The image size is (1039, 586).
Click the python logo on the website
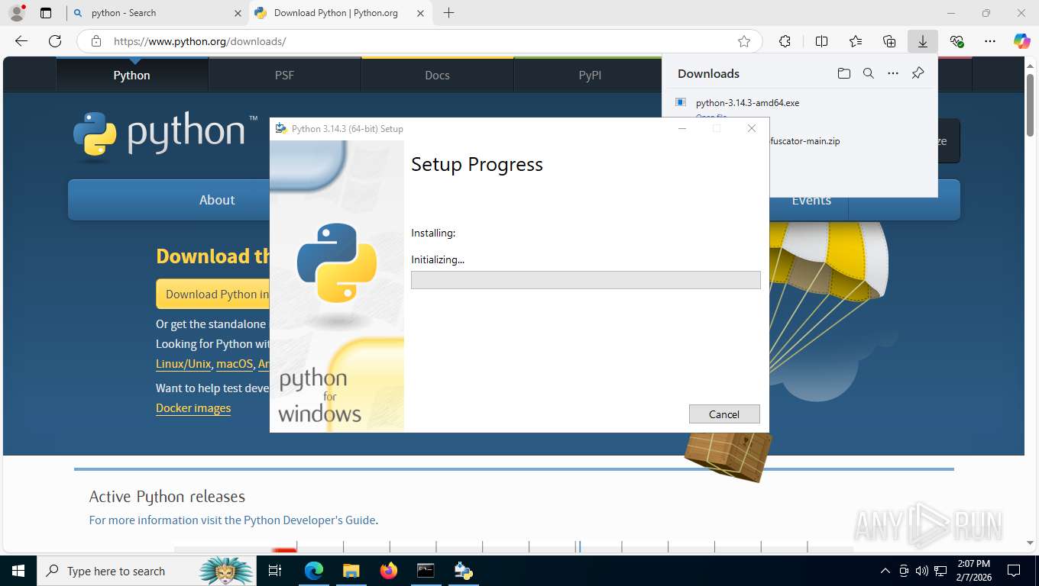click(x=165, y=135)
